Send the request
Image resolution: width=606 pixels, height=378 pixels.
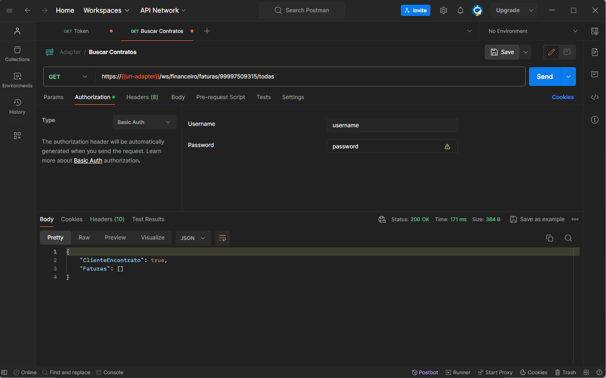tap(545, 77)
